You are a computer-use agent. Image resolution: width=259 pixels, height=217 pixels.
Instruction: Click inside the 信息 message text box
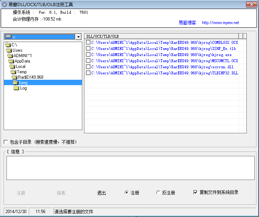pyautogui.click(x=130, y=168)
